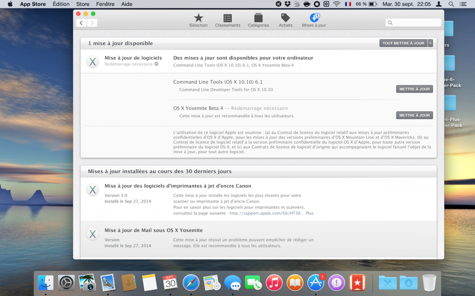Open the Édition menu
Screen dimensions: 475x296
point(61,4)
